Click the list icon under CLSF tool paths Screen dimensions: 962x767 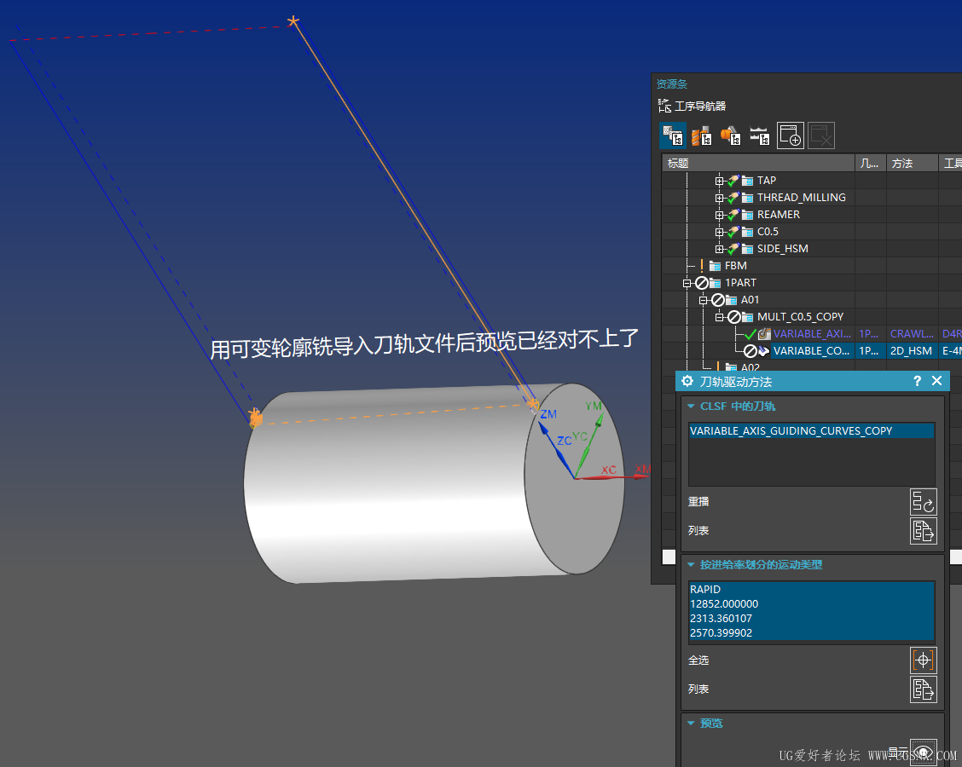click(x=923, y=531)
